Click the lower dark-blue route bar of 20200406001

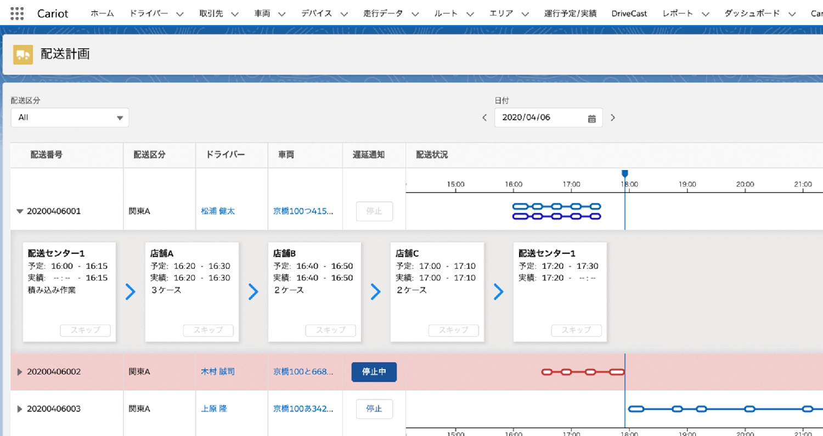coord(557,216)
